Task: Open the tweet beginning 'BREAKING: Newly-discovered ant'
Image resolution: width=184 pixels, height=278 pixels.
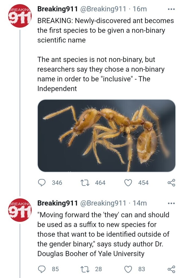Action: [x=105, y=30]
